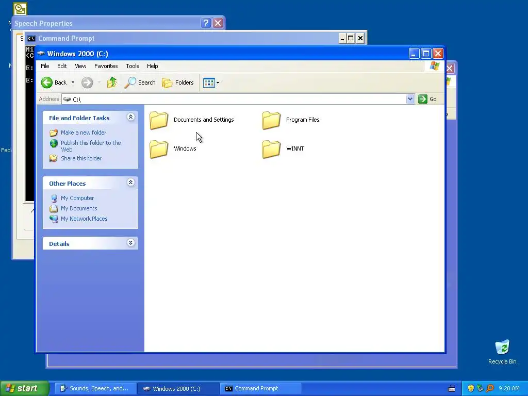Click the Start button

pos(24,388)
